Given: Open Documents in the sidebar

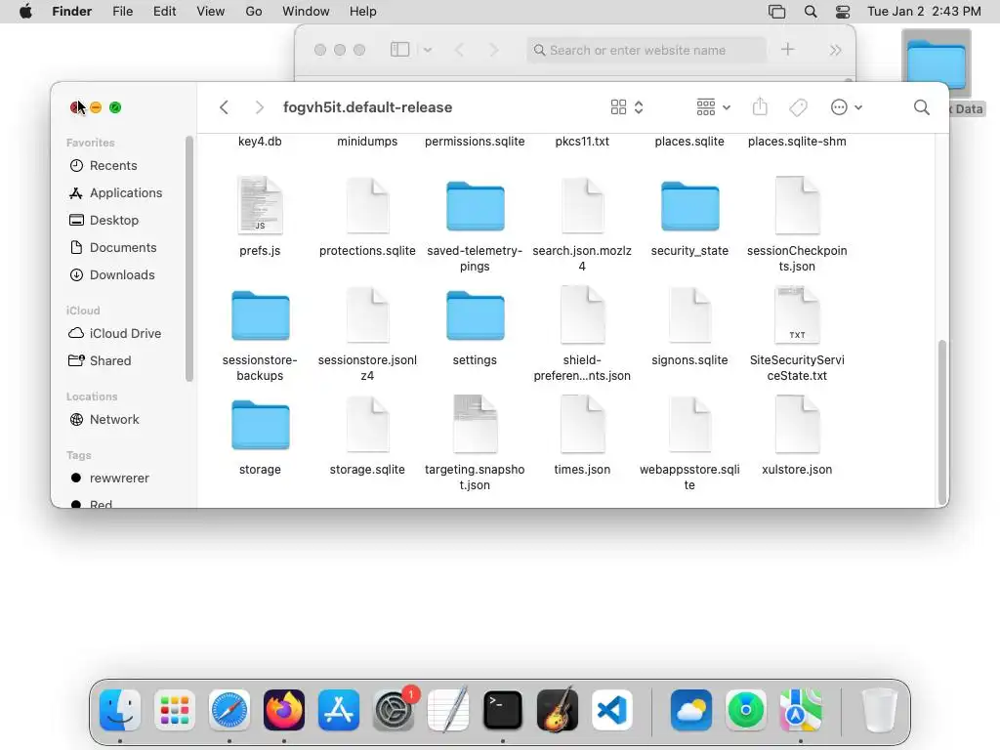Looking at the screenshot, I should point(124,247).
